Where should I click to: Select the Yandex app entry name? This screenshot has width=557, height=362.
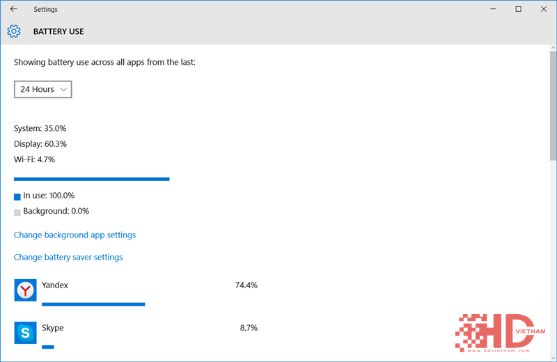pos(55,285)
